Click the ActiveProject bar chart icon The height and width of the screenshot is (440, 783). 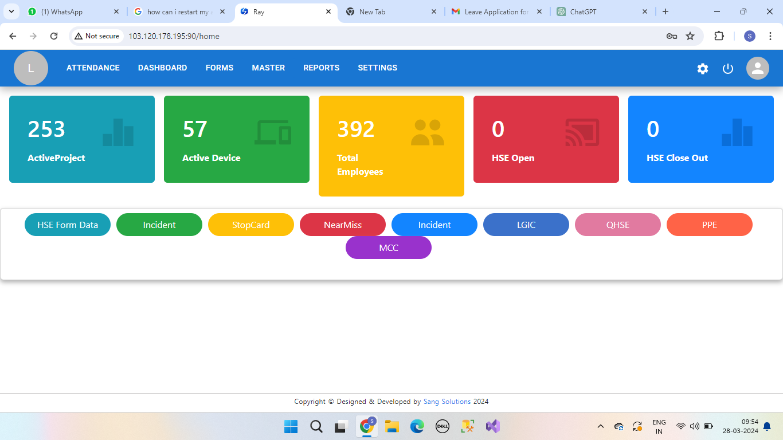click(x=118, y=132)
